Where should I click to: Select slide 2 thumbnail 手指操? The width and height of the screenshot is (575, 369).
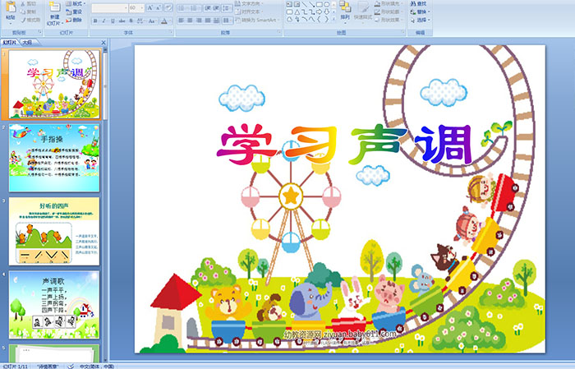pos(54,158)
